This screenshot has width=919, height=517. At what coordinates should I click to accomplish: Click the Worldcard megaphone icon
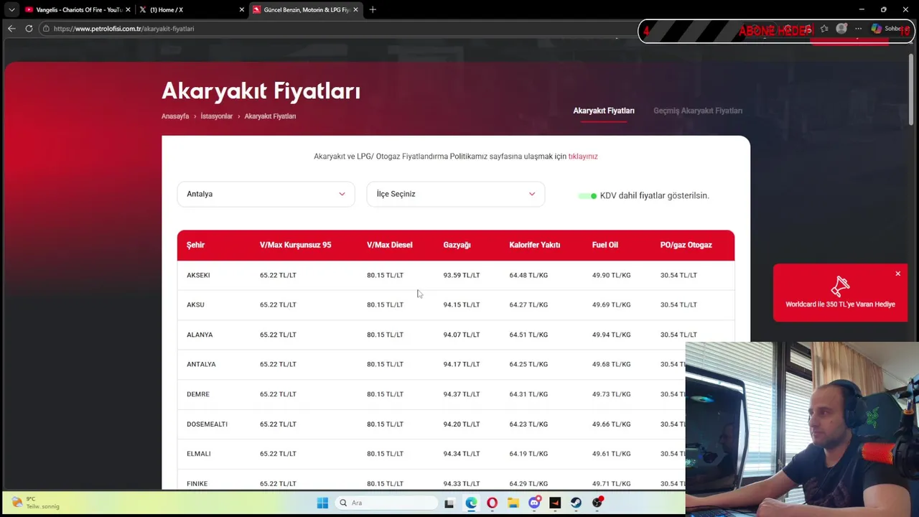pos(840,285)
